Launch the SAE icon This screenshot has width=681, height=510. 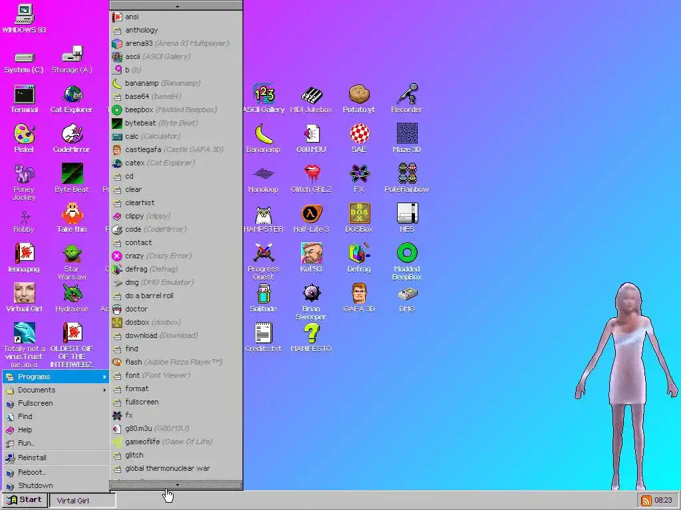tap(358, 139)
